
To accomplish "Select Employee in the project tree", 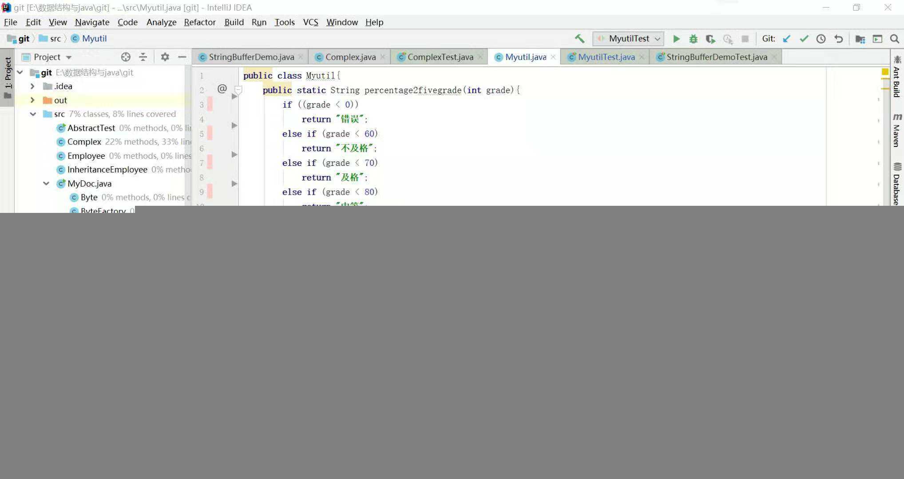I will (x=86, y=156).
